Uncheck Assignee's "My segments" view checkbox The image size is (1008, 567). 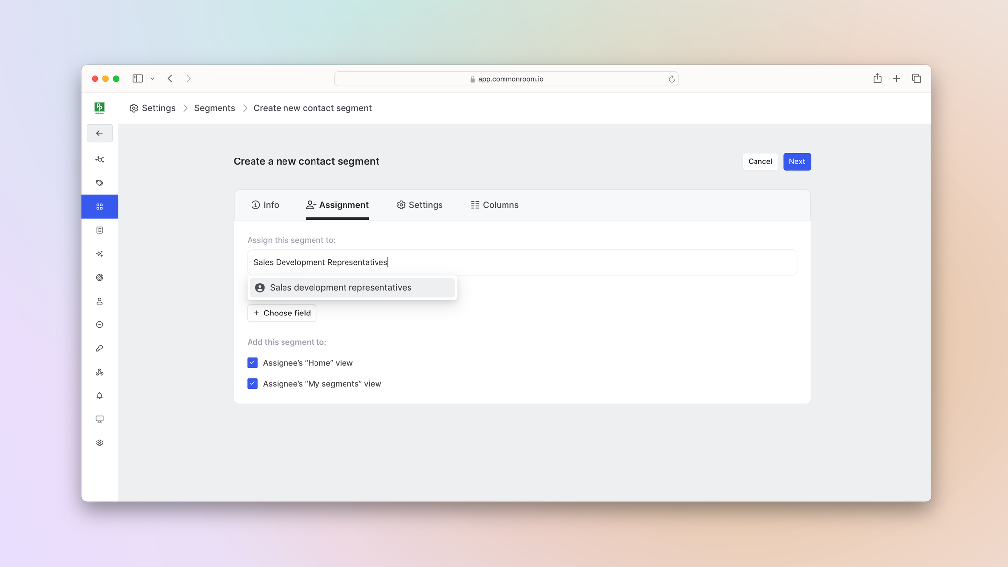click(252, 384)
